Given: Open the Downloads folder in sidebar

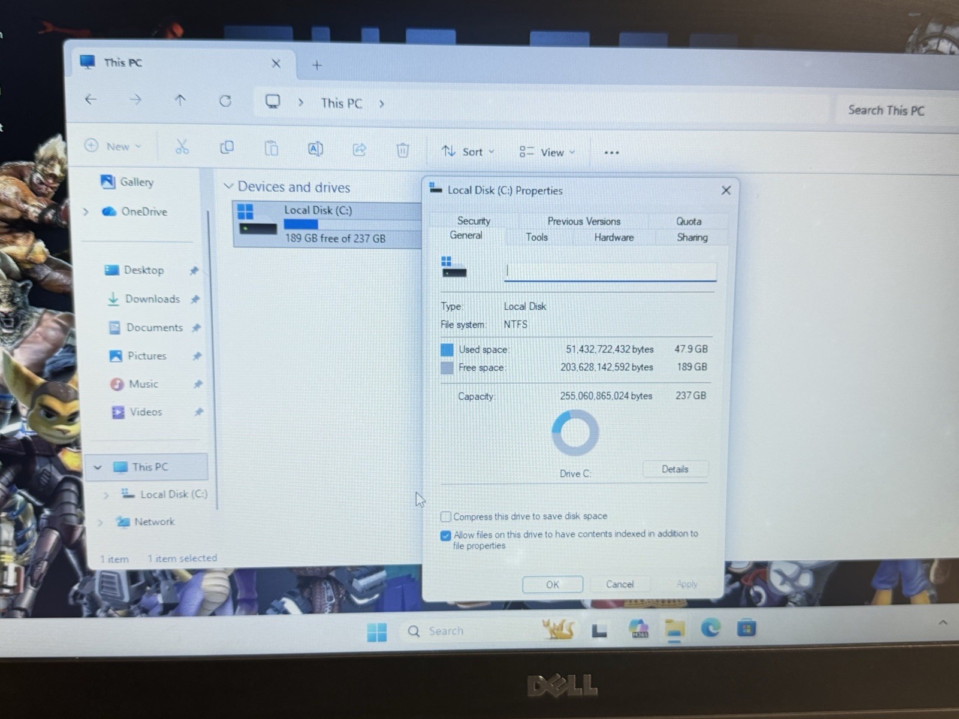Looking at the screenshot, I should (143, 298).
